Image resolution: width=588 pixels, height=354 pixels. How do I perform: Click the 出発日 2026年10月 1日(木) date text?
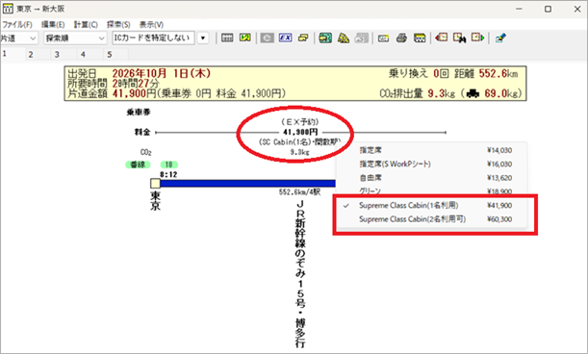tap(140, 73)
